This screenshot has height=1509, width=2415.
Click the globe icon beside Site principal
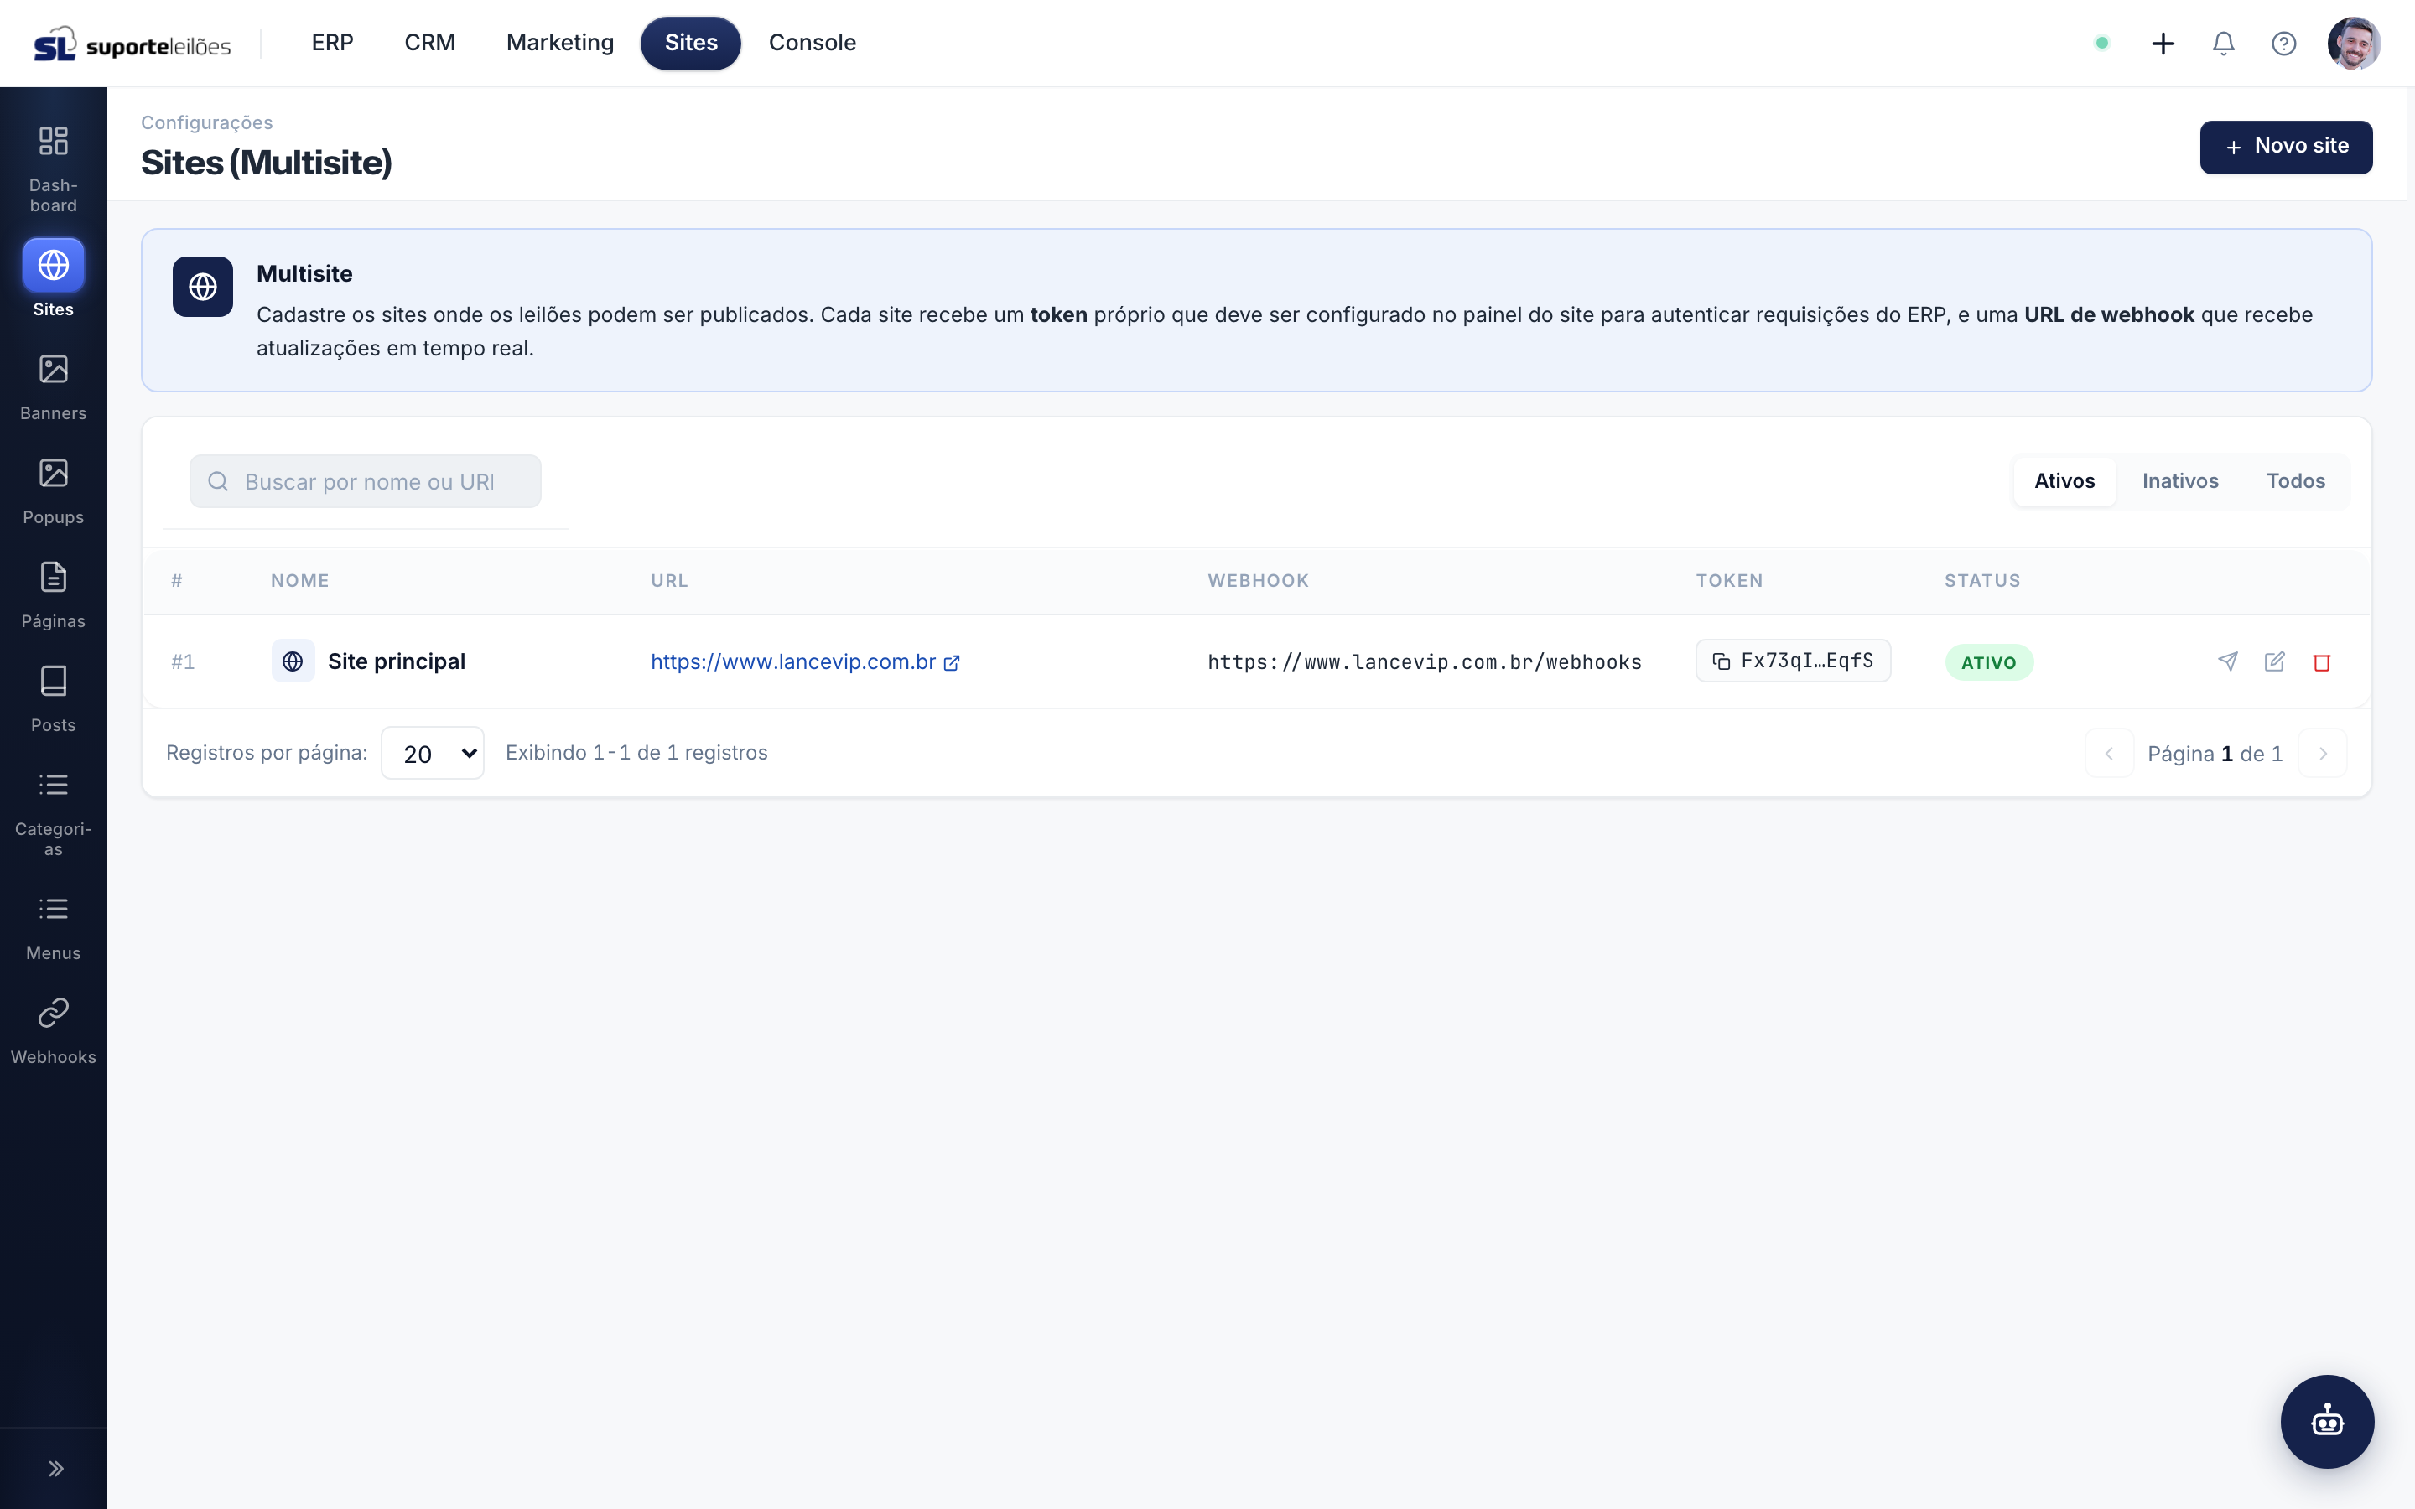click(x=293, y=661)
